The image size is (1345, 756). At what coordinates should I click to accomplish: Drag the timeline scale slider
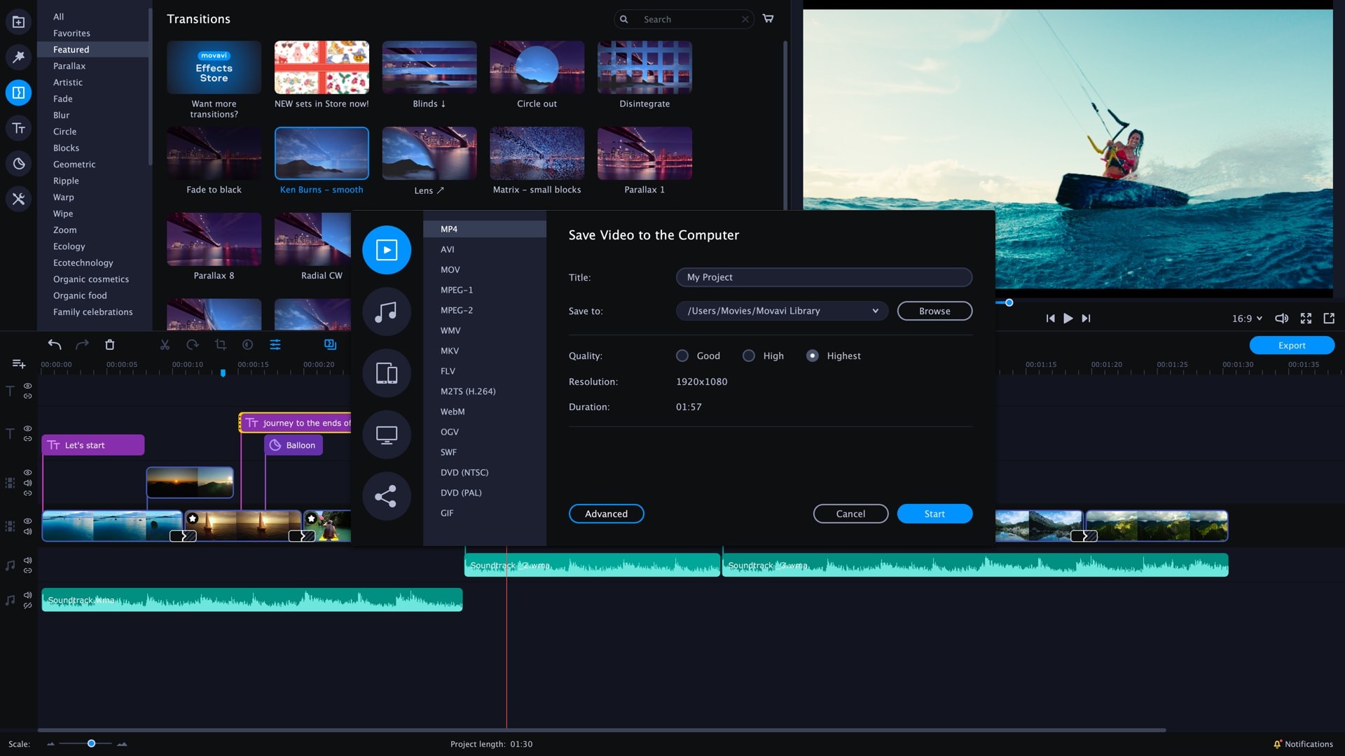(x=90, y=743)
